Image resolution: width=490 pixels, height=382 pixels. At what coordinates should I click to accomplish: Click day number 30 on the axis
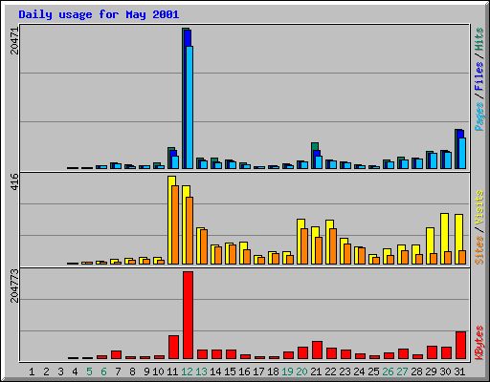pyautogui.click(x=445, y=371)
